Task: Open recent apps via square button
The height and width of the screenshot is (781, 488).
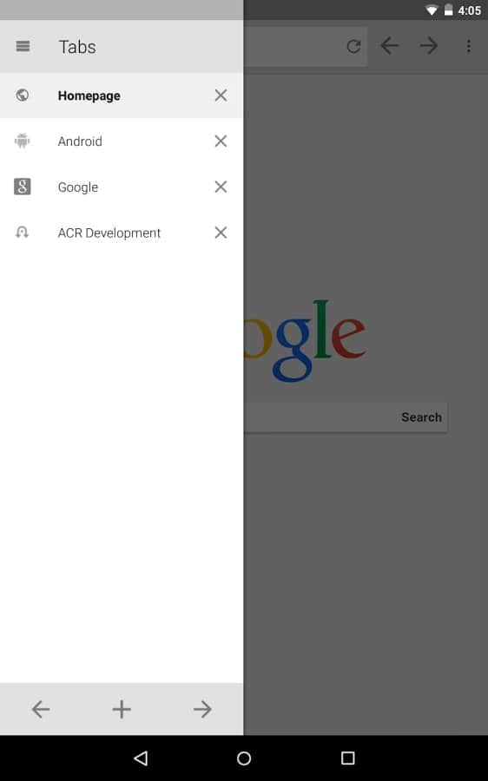Action: point(348,758)
